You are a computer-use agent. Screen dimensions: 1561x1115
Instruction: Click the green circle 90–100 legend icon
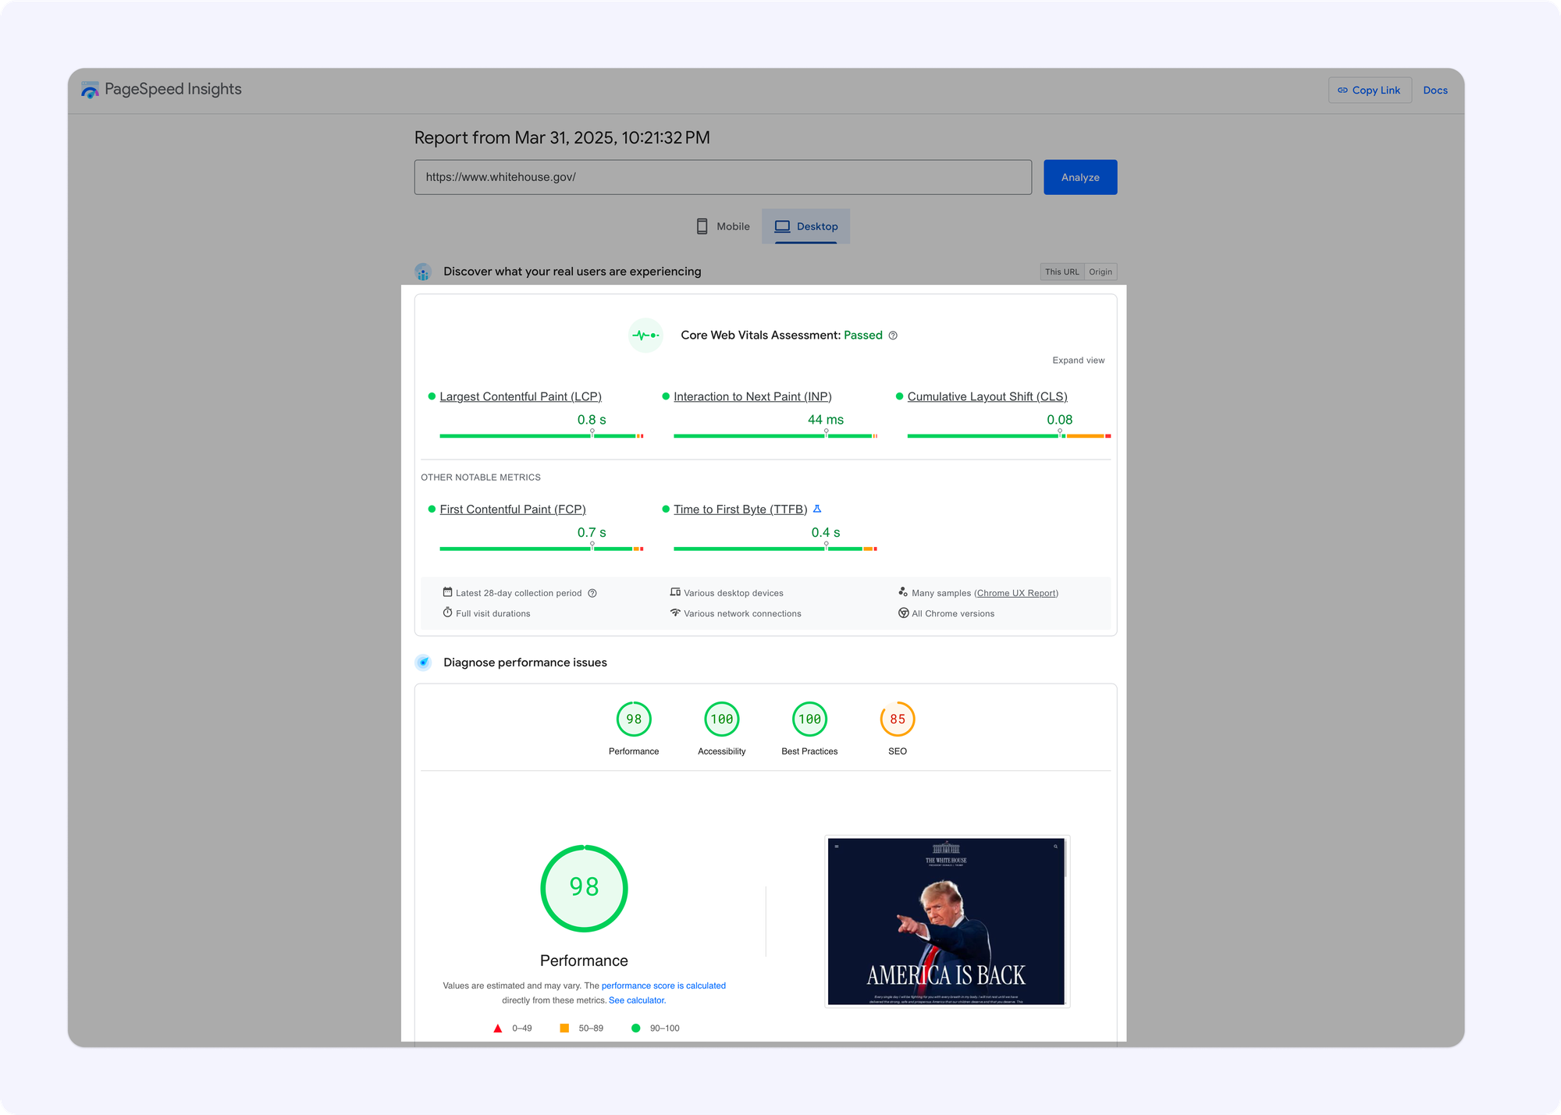pyautogui.click(x=635, y=1028)
